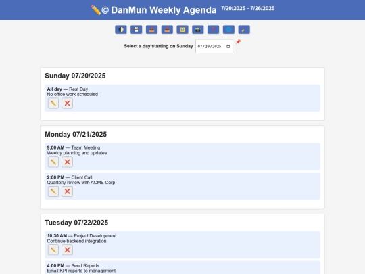Click the Monday 07/21/2025 heading

[x=76, y=134]
